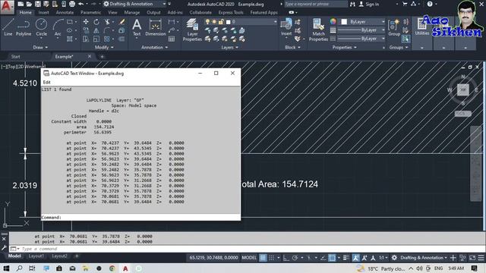Select the Dimension tool
Viewport: 486px width, 273px height.
155,27
